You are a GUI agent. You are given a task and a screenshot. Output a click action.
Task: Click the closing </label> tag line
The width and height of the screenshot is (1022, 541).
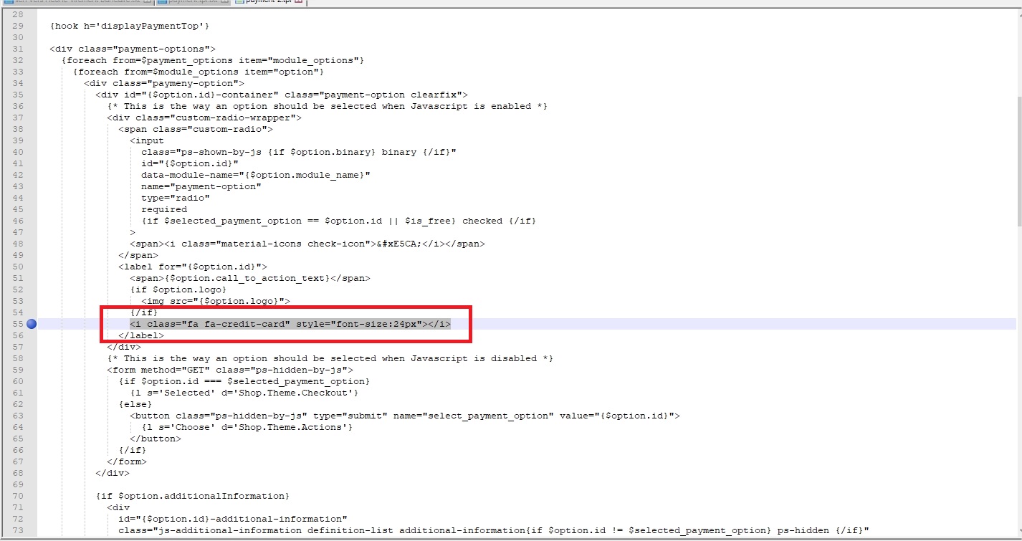click(x=141, y=335)
